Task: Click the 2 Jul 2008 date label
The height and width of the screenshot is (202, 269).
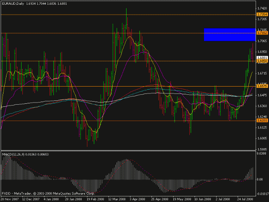Action: click(223, 199)
